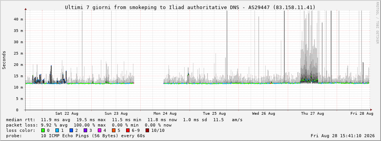Click the timestamp Fri Aug 28 15:41:10 2026
This screenshot has height=141, width=381.
[343, 136]
